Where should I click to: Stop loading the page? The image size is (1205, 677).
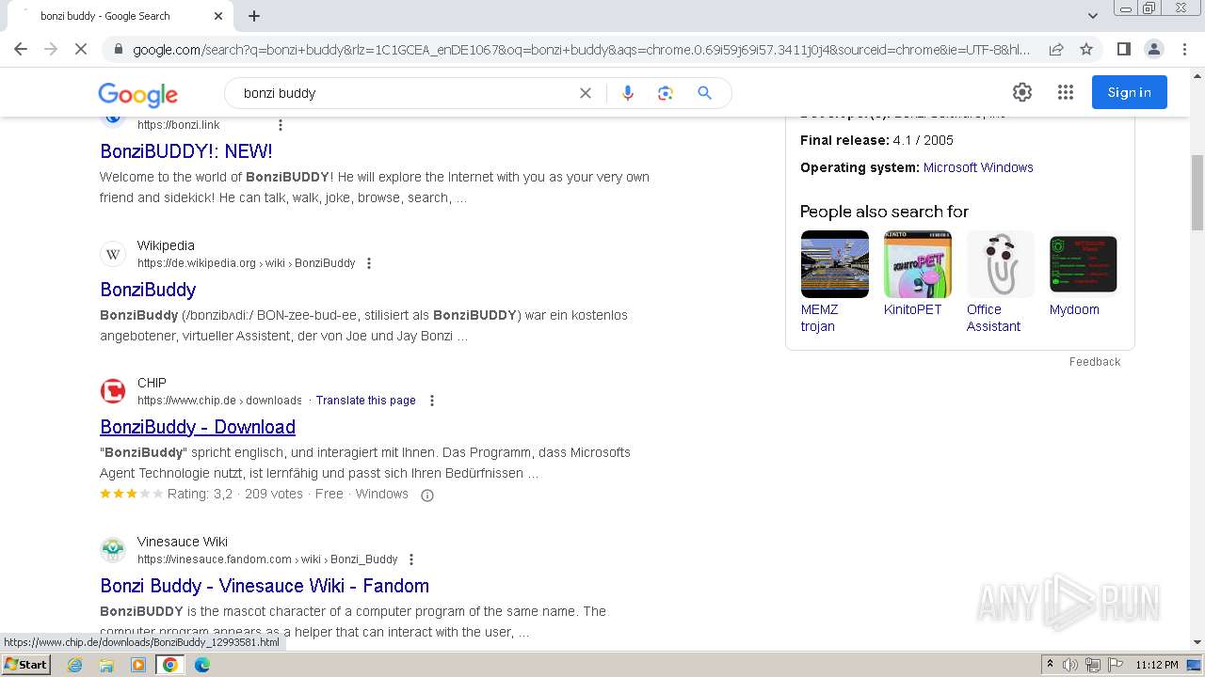(x=81, y=49)
